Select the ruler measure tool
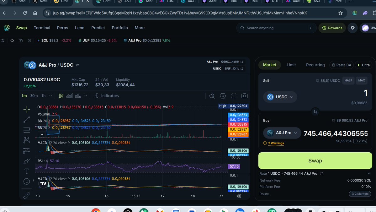 point(27,195)
